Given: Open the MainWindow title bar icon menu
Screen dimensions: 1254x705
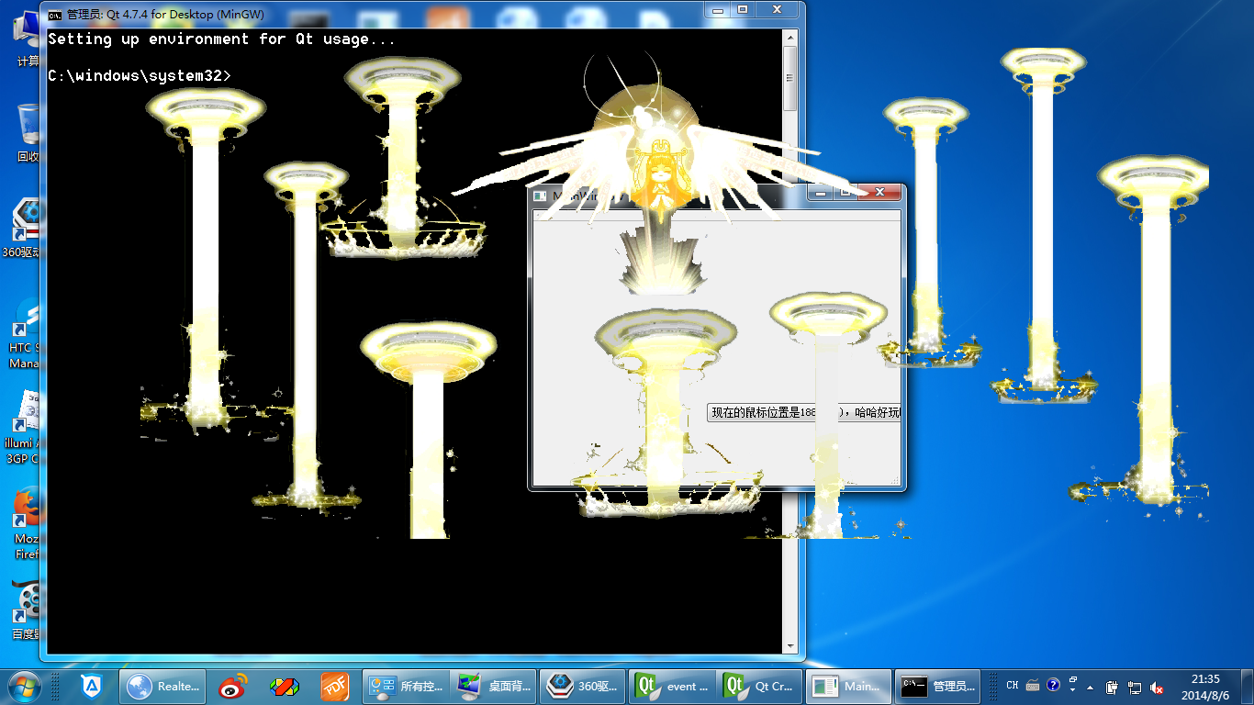Looking at the screenshot, I should (541, 196).
